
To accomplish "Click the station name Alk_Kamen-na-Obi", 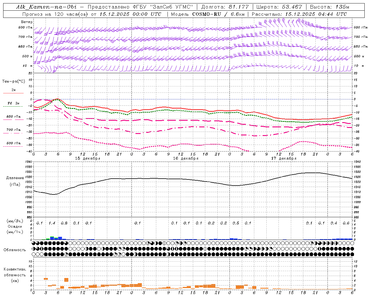I will 46,7.
